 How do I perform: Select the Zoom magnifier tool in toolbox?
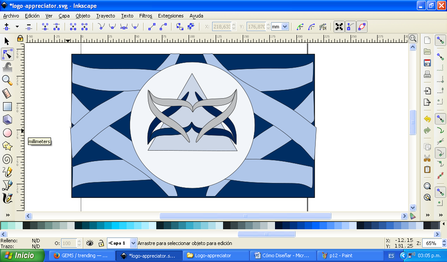pyautogui.click(x=7, y=80)
